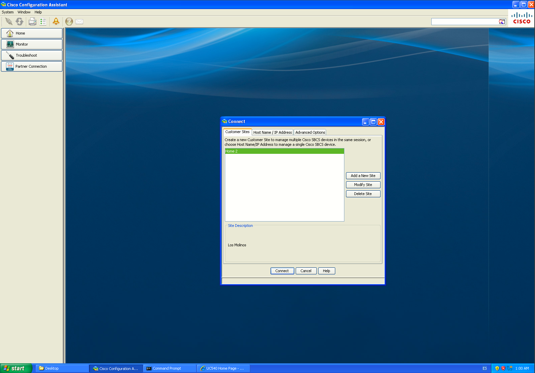Viewport: 535px width, 373px height.
Task: Click the 1:00 AM system clock
Action: tap(522, 368)
